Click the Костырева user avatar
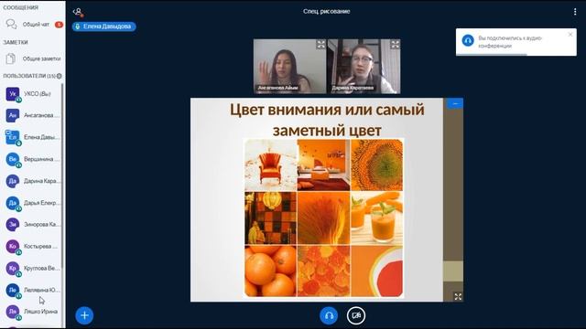 click(x=13, y=246)
